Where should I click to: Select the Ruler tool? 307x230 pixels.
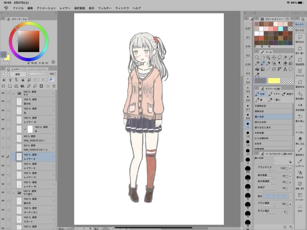279,69
